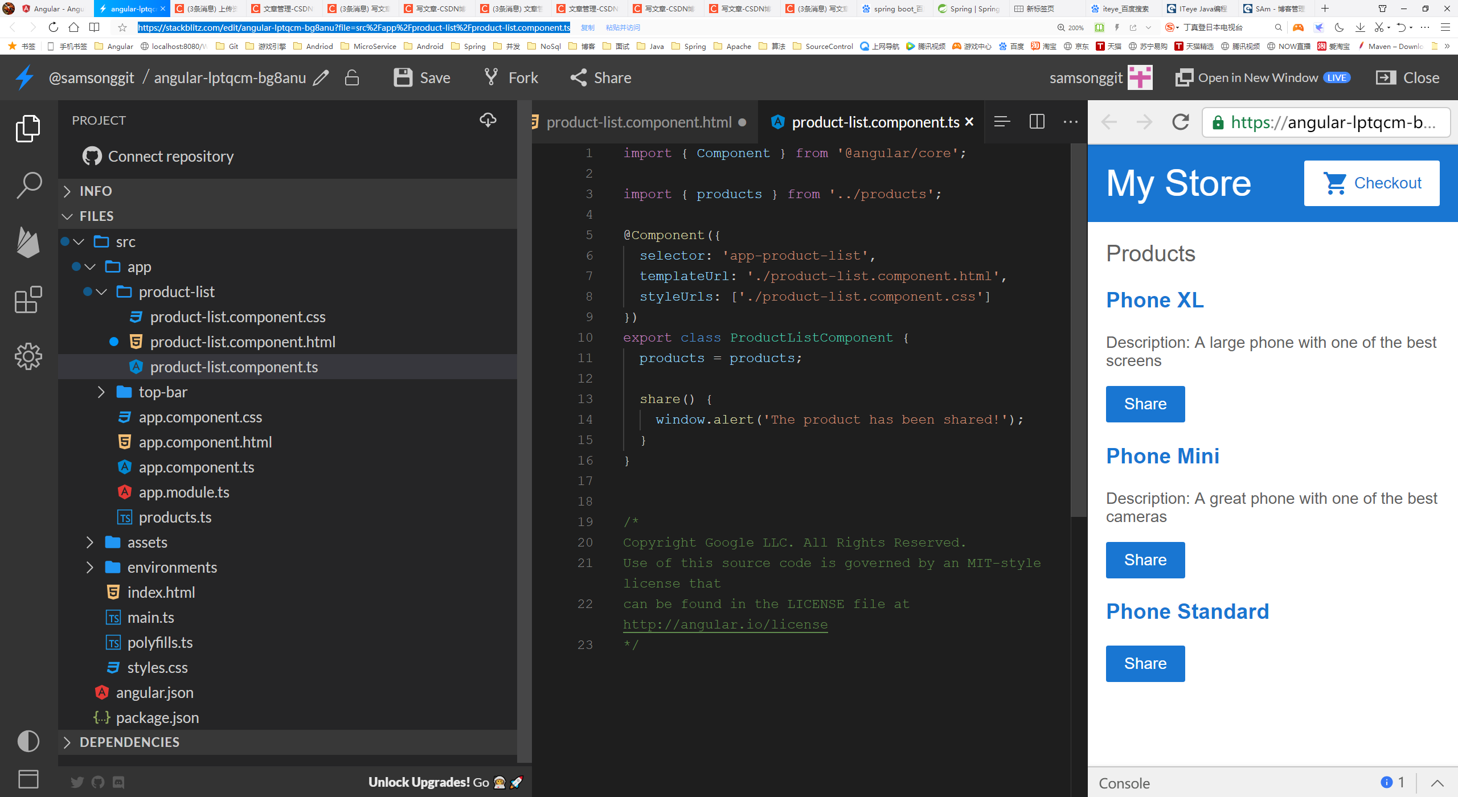1458x797 pixels.
Task: Click the samsonggit avatar image
Action: pyautogui.click(x=1140, y=77)
